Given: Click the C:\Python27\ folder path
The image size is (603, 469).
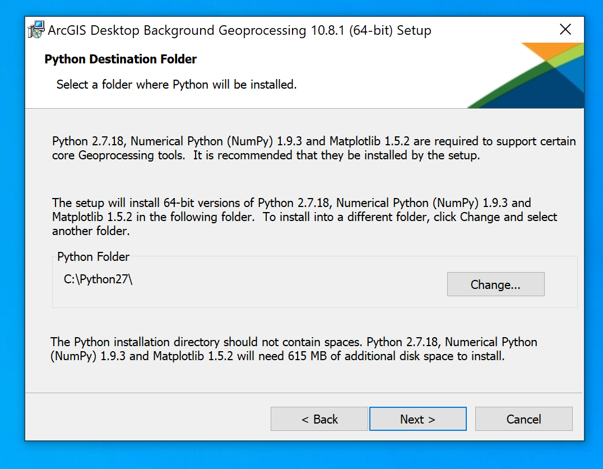Looking at the screenshot, I should pos(98,279).
